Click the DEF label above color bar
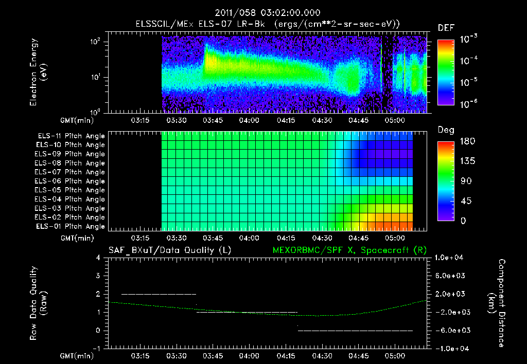 point(446,28)
